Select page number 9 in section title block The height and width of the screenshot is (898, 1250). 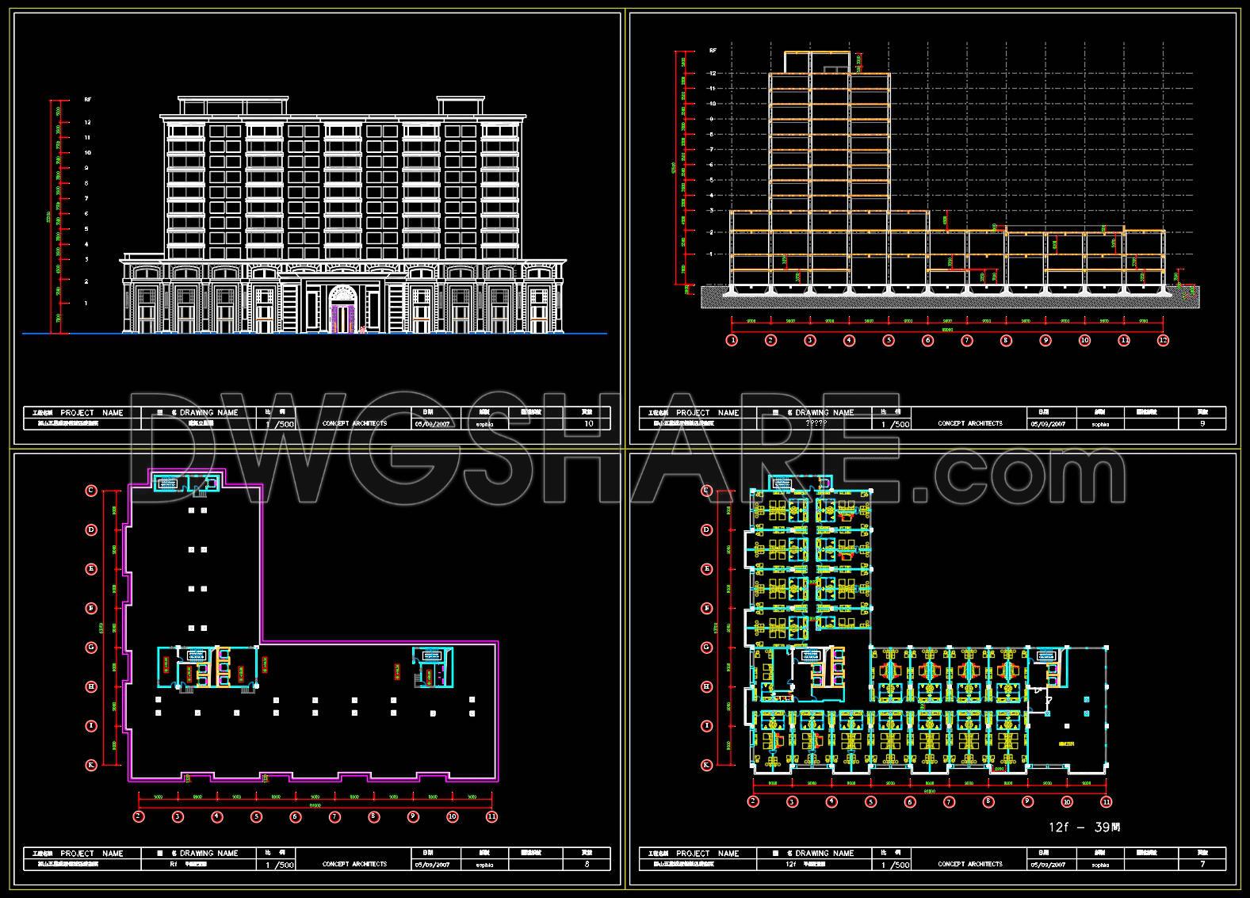1202,424
